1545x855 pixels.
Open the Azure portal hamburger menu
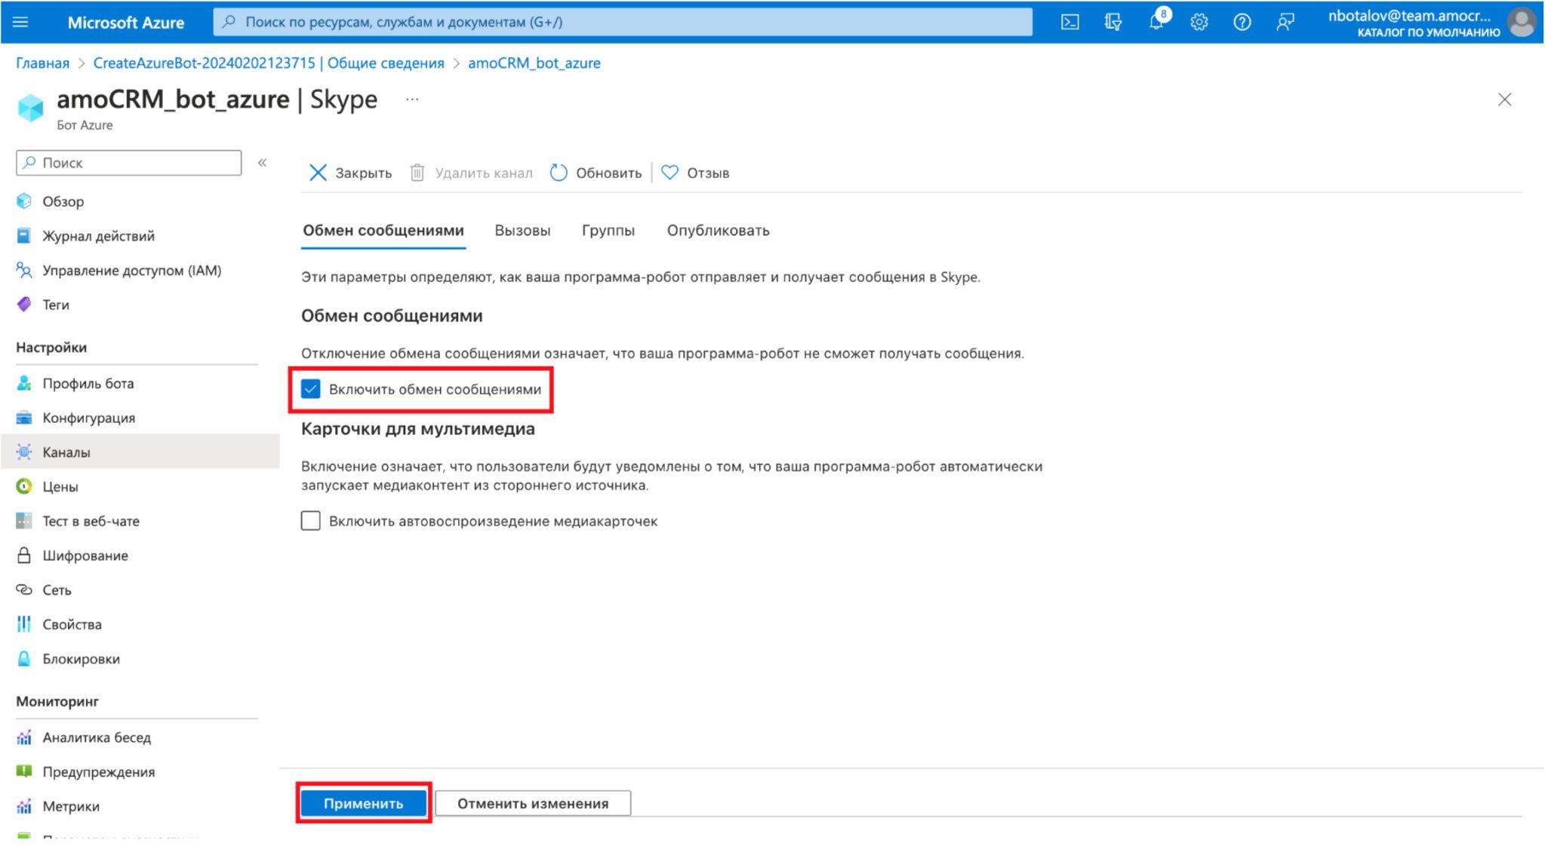pos(20,22)
